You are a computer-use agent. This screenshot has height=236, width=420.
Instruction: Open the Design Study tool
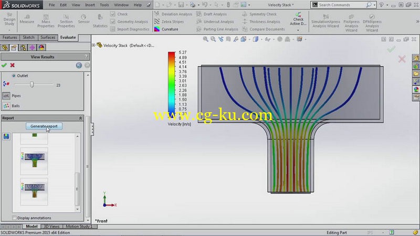pos(9,19)
